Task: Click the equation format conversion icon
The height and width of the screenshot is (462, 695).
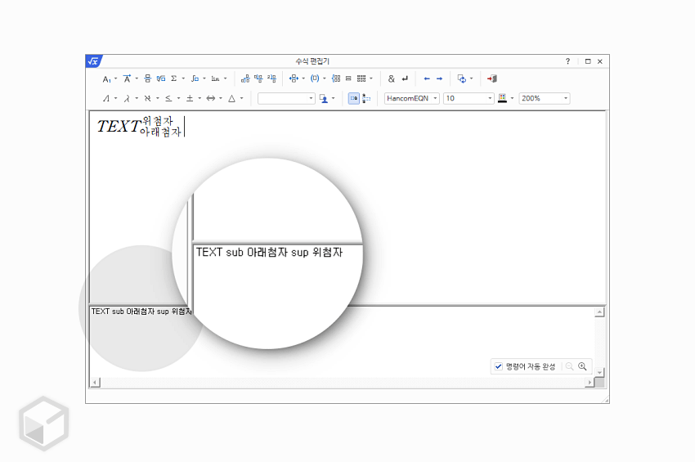Action: [x=461, y=79]
